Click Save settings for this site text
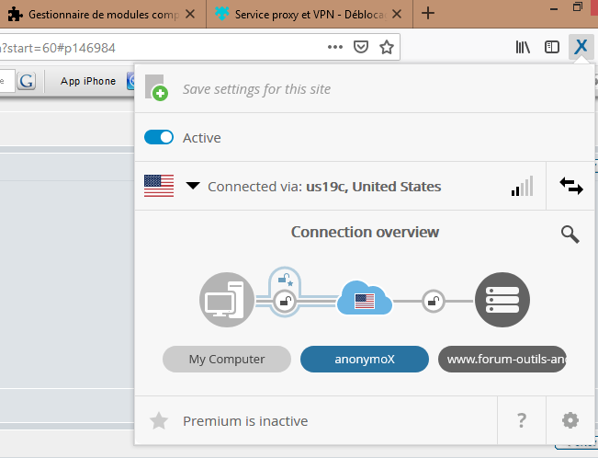Viewport: 598px width, 458px height. click(x=256, y=89)
